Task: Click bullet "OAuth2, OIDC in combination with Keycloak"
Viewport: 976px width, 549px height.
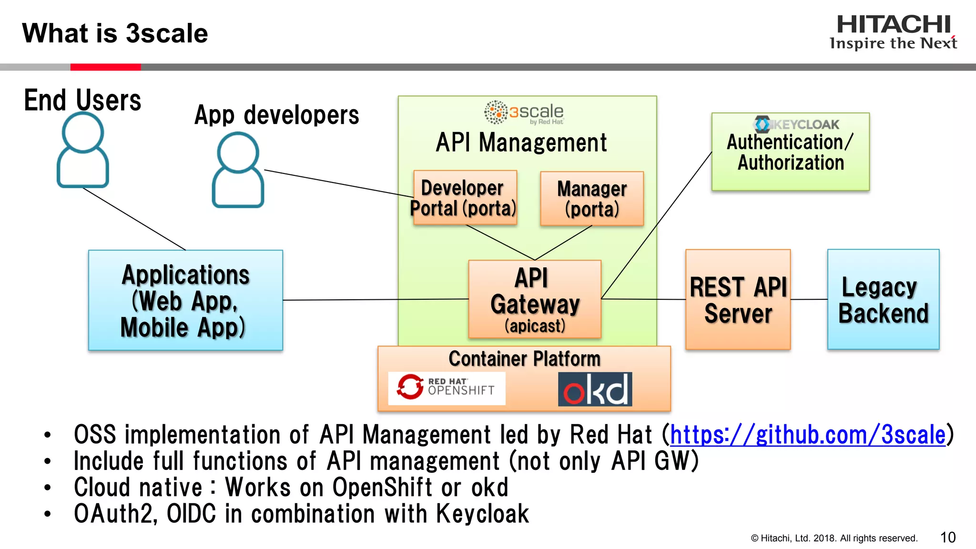Action: click(x=301, y=514)
